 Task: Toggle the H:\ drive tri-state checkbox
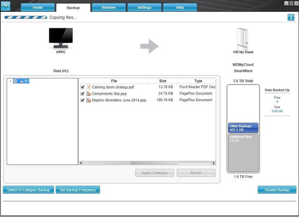click(15, 81)
